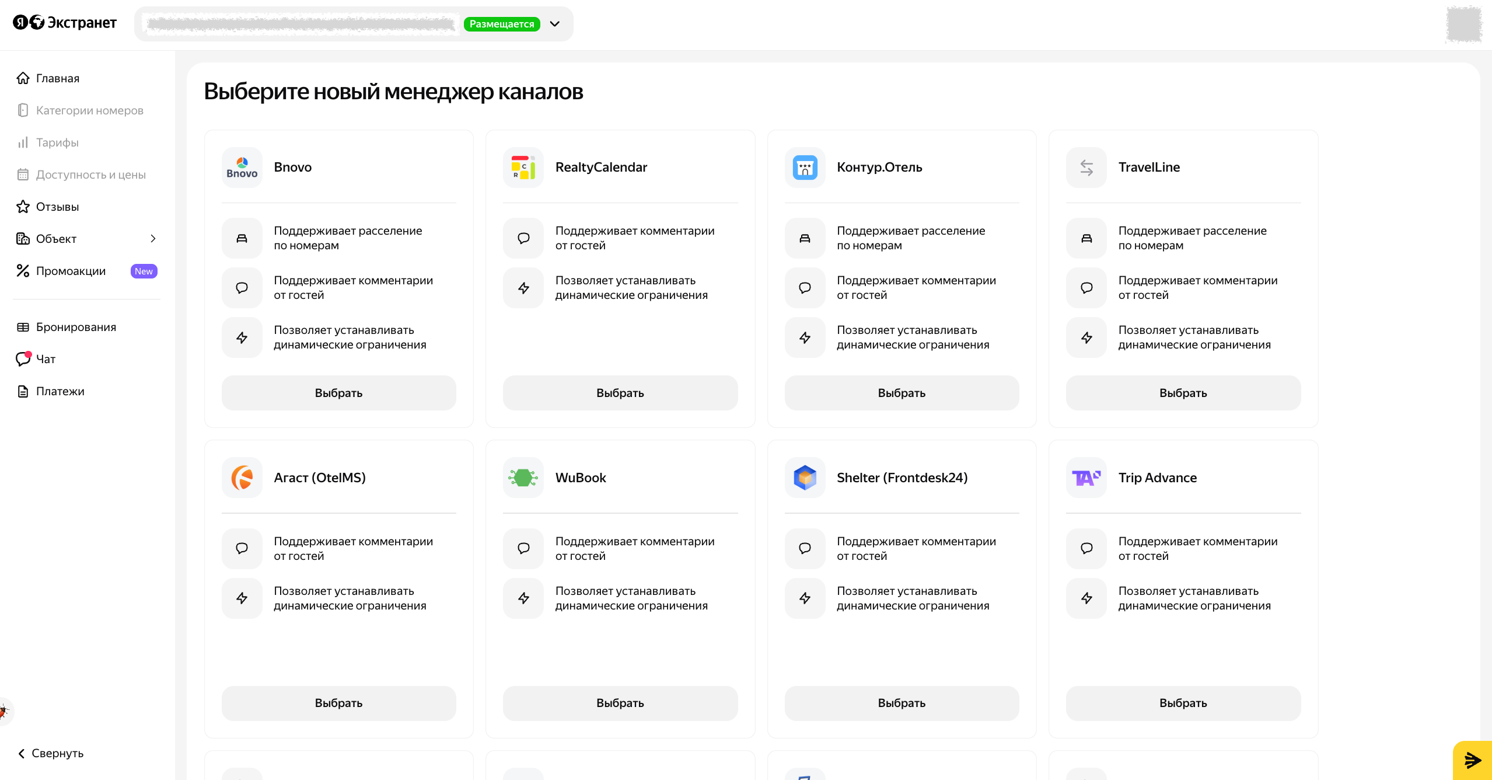Click the Бронирования table icon
This screenshot has height=780, width=1492.
click(23, 327)
